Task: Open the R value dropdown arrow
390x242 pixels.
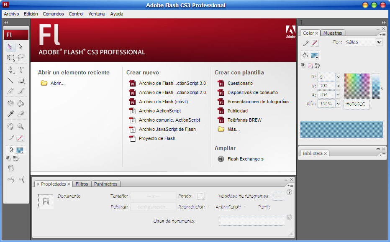Action: (338, 77)
